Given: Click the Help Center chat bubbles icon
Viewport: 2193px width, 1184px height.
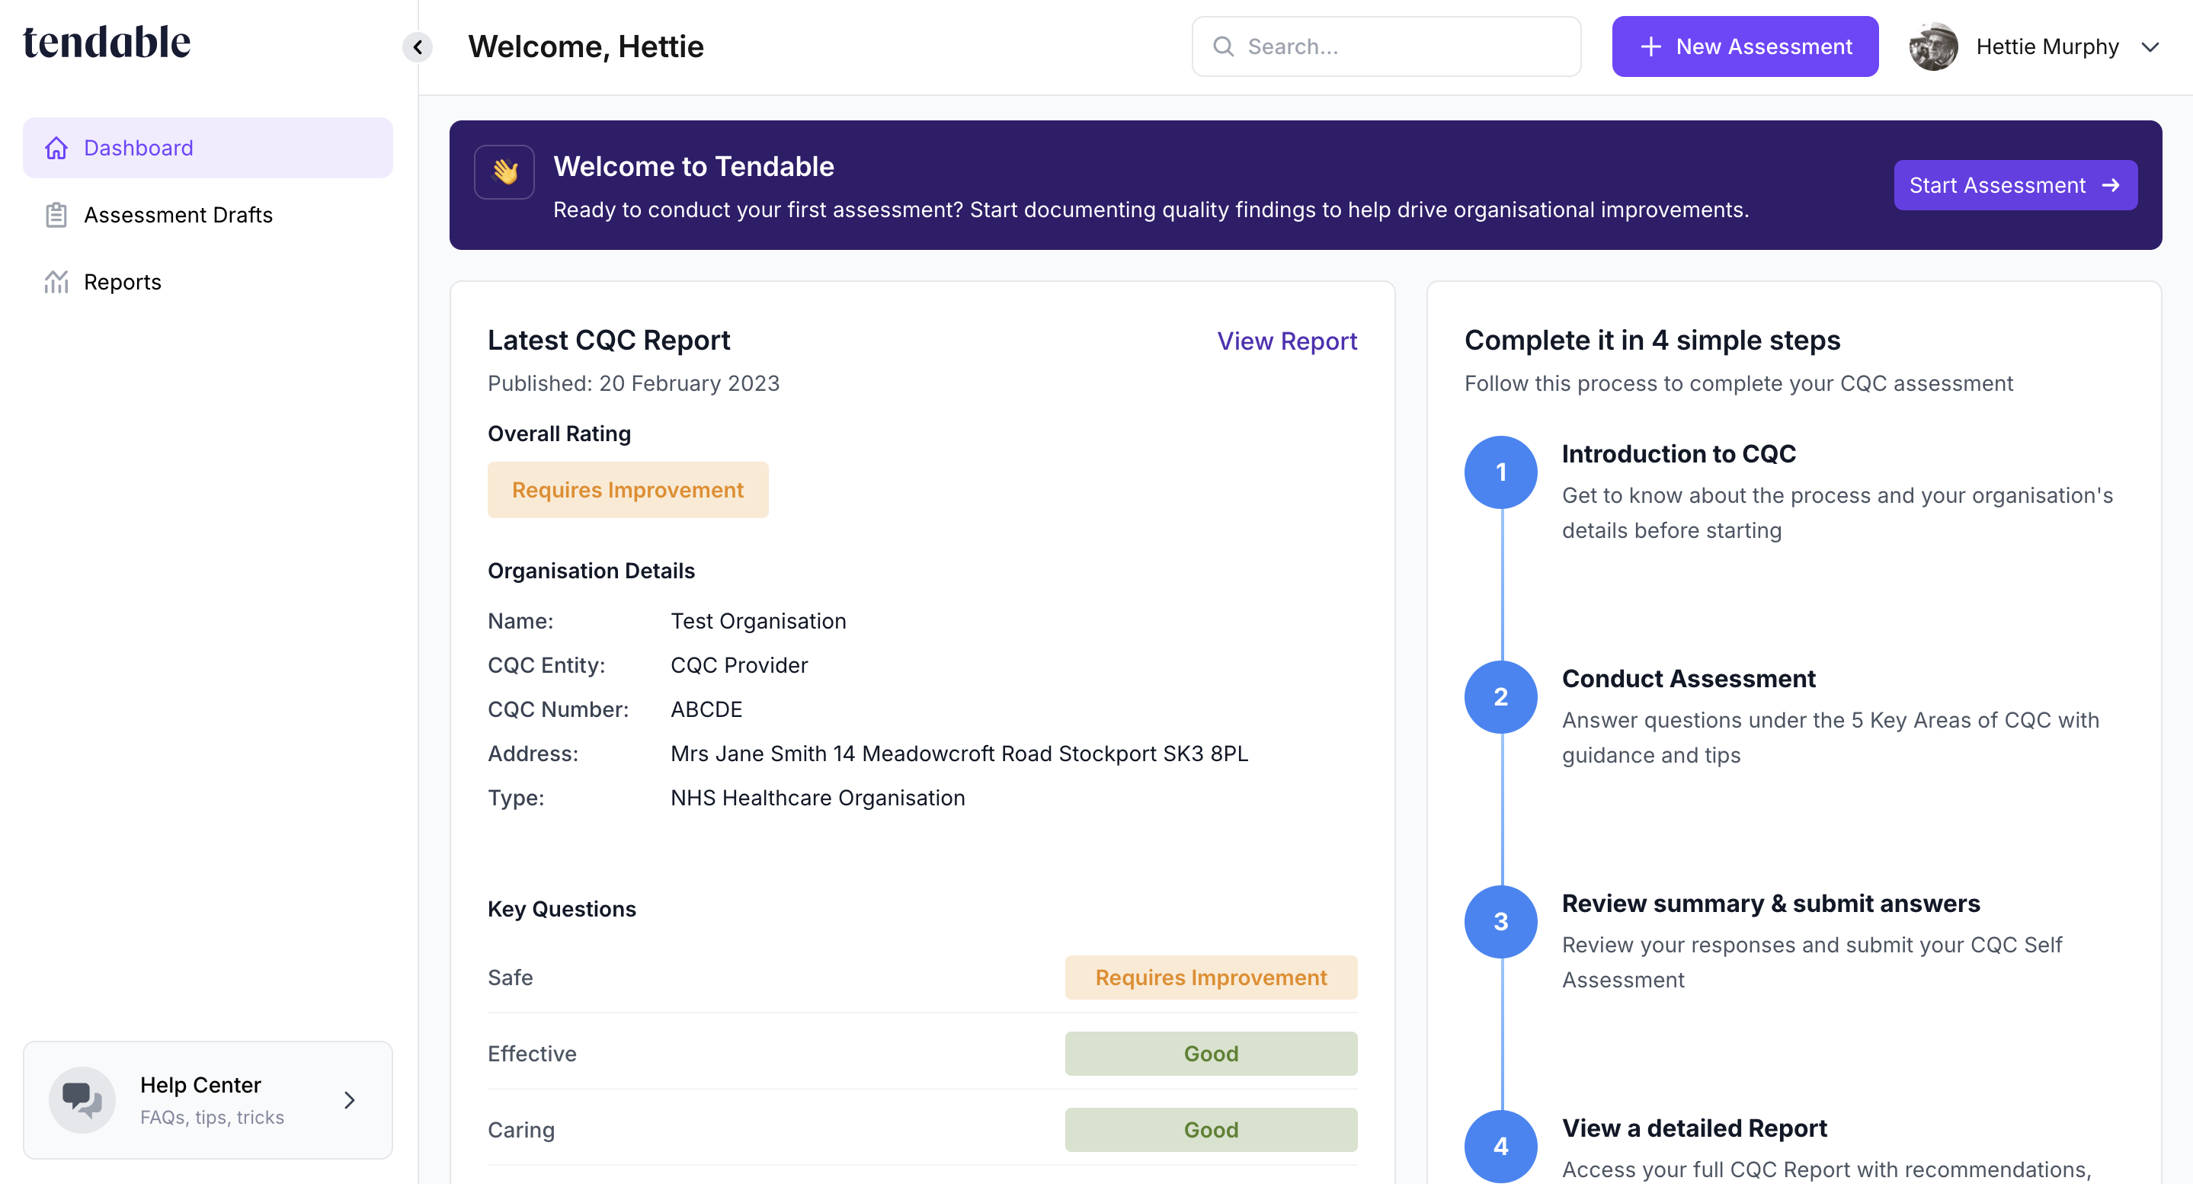Looking at the screenshot, I should 82,1099.
